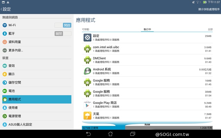This screenshot has width=221, height=138.
Task: Tap the Bluetooth 藍牙 icon
Action: (4, 33)
